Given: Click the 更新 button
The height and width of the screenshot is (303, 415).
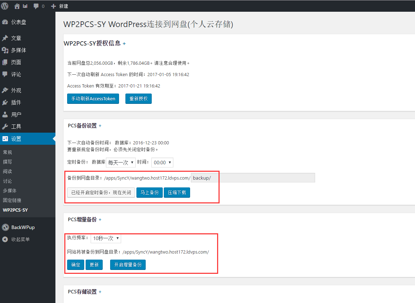Looking at the screenshot, I should (94, 265).
